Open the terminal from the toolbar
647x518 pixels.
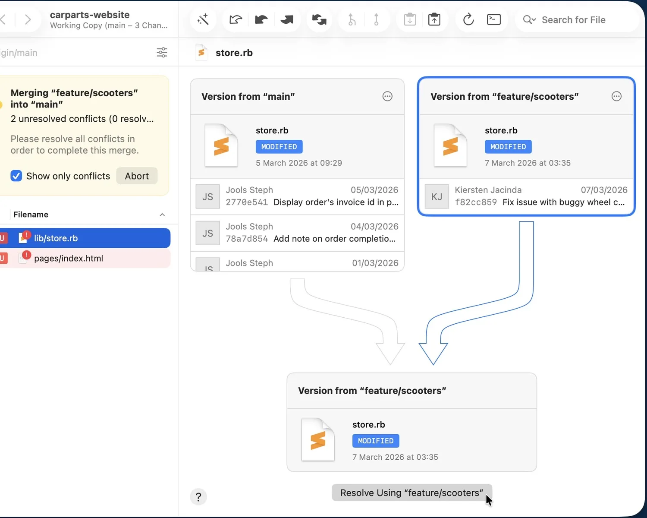(494, 19)
